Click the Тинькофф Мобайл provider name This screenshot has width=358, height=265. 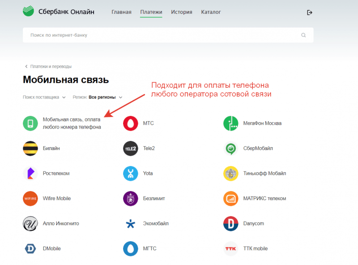pyautogui.click(x=264, y=173)
